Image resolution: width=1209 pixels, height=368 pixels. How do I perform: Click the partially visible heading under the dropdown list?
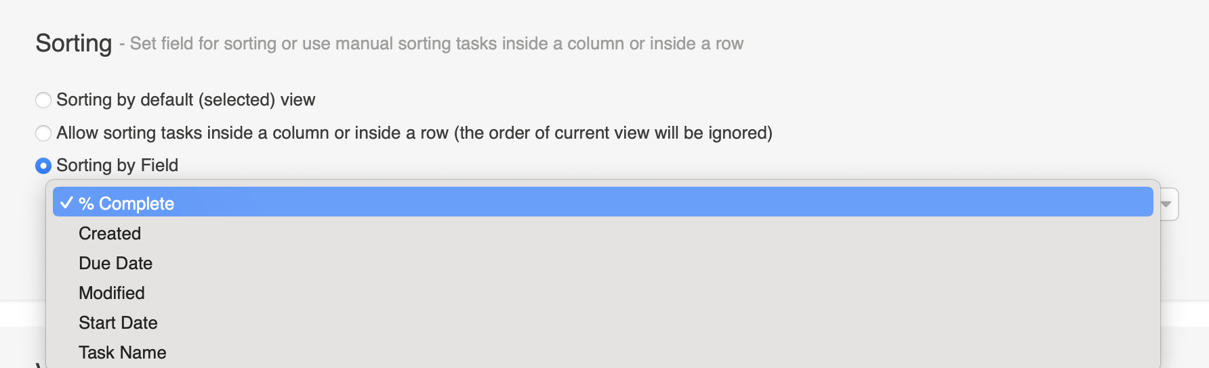(39, 365)
